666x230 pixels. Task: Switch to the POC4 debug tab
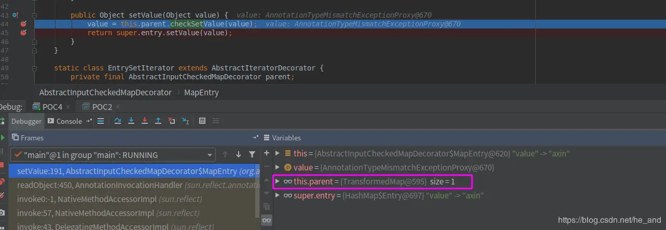click(x=47, y=107)
